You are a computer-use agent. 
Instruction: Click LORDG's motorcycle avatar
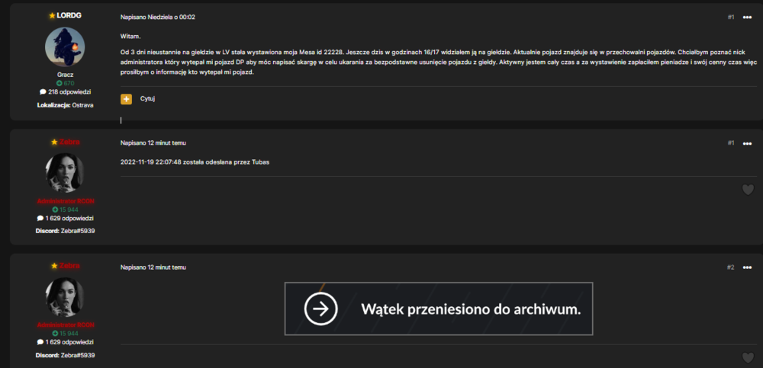click(x=65, y=46)
